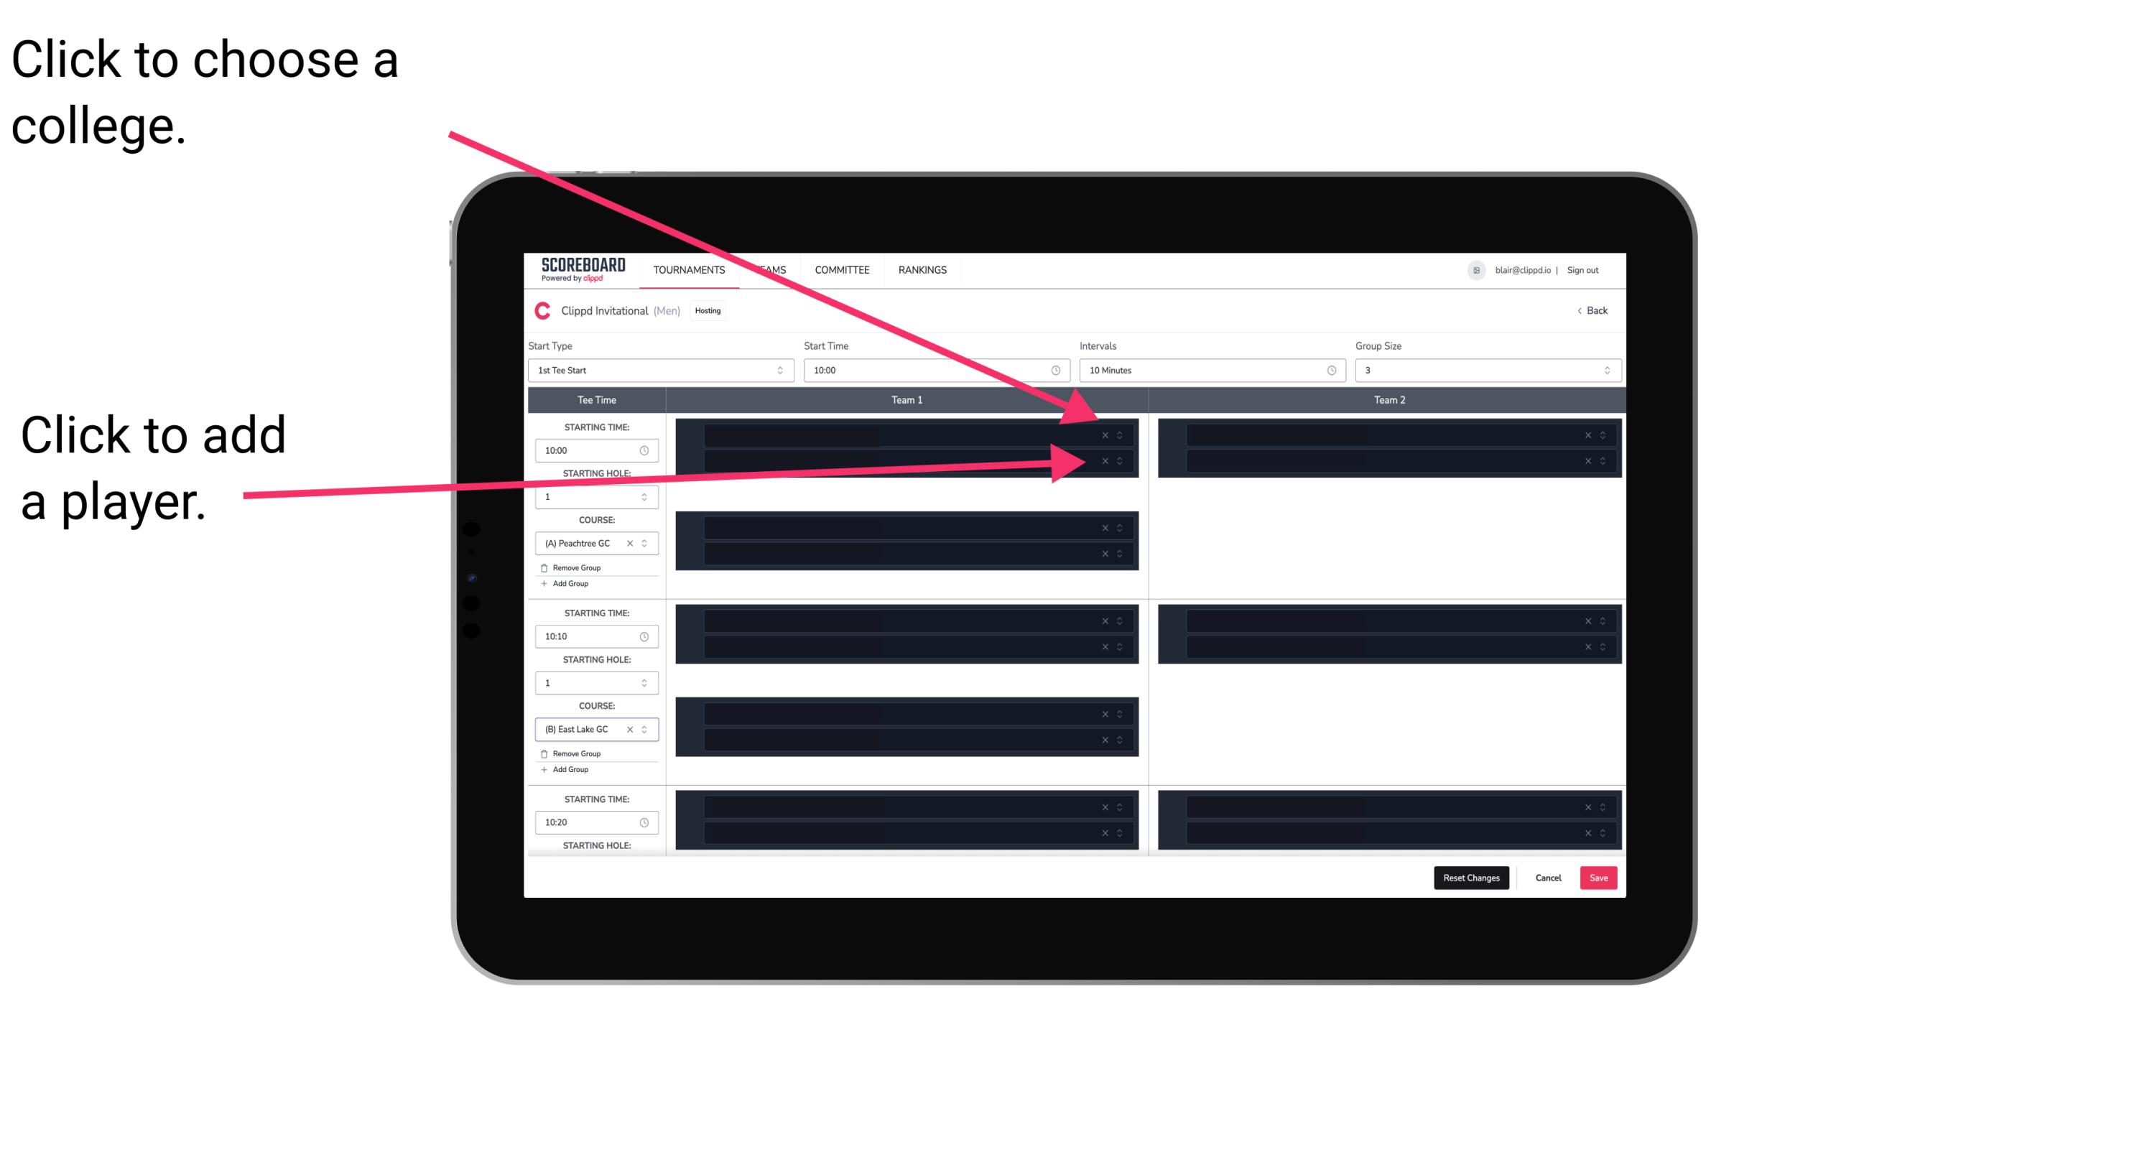The height and width of the screenshot is (1152, 2142).
Task: Switch to the RANKINGS tab
Action: pyautogui.click(x=925, y=269)
